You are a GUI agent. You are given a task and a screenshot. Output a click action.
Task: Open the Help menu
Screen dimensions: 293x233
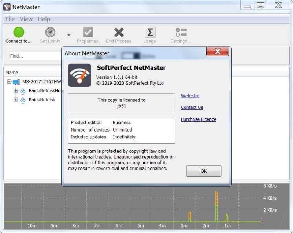[44, 19]
